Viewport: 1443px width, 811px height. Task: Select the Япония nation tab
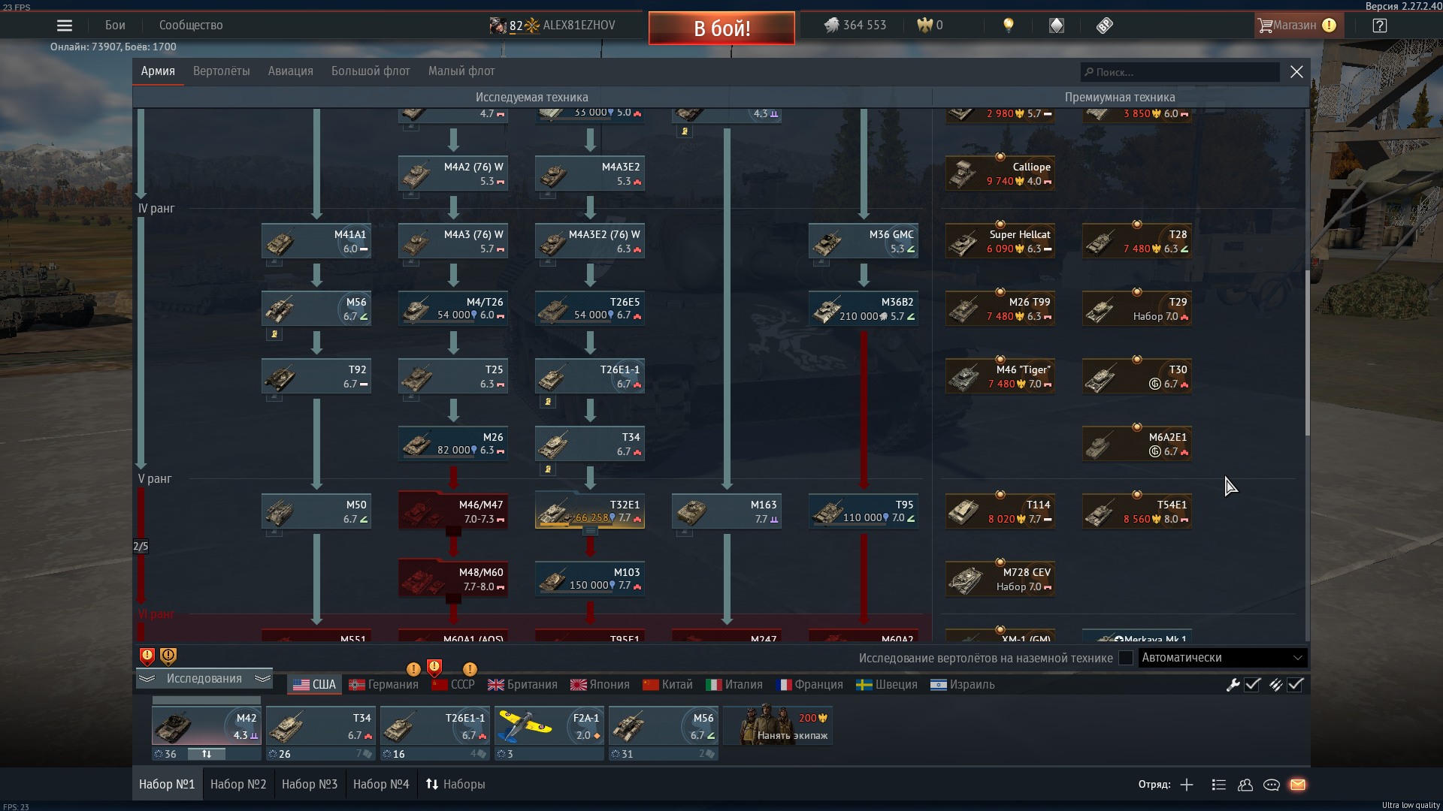(600, 685)
